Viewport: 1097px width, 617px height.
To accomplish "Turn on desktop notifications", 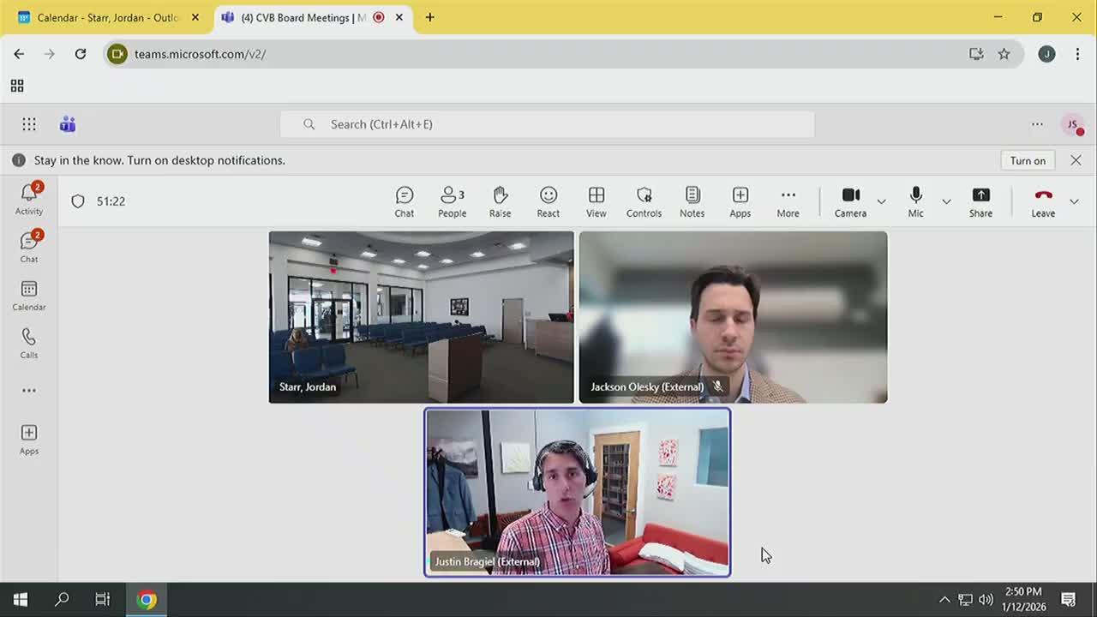I will [1027, 160].
